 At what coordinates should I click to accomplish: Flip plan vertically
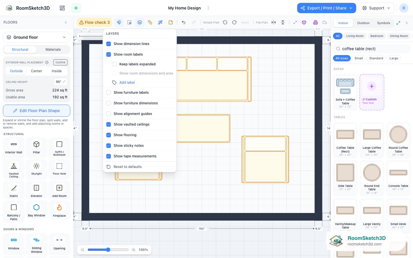(283, 22)
